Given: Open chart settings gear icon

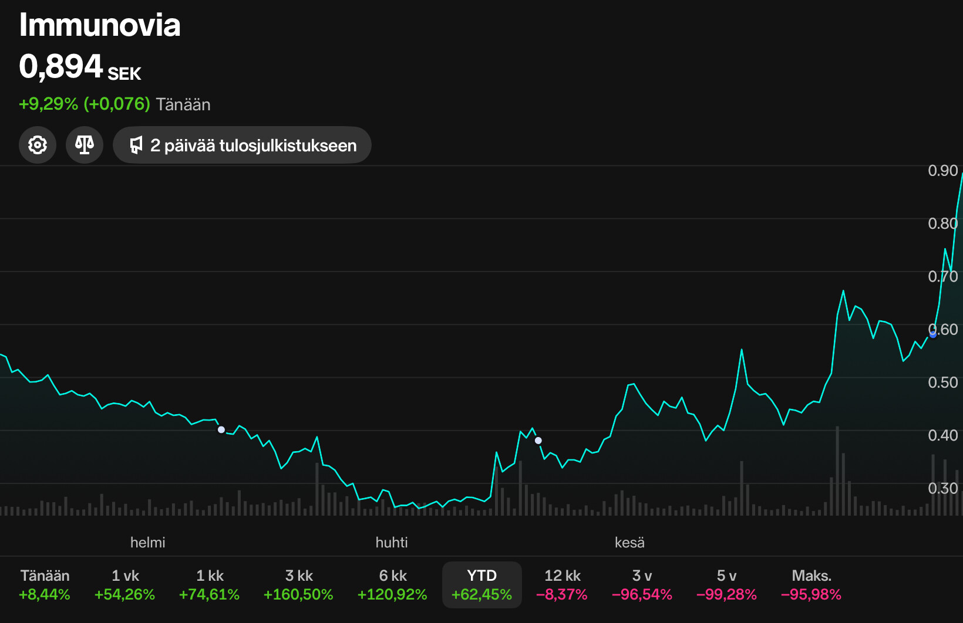Looking at the screenshot, I should (x=38, y=145).
